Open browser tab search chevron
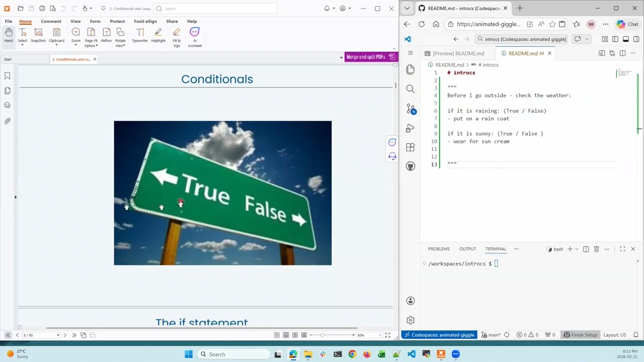 (x=407, y=8)
